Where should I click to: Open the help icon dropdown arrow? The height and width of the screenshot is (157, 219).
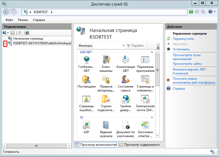(x=215, y=12)
